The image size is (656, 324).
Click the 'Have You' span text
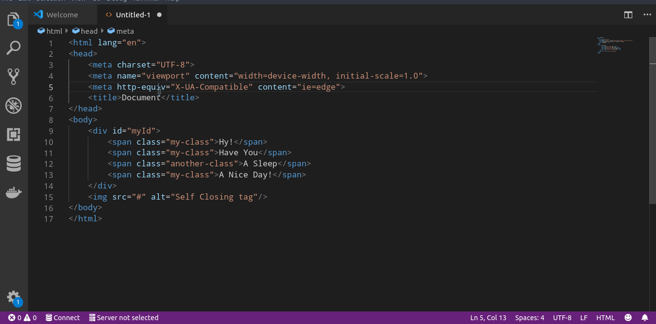click(x=239, y=153)
